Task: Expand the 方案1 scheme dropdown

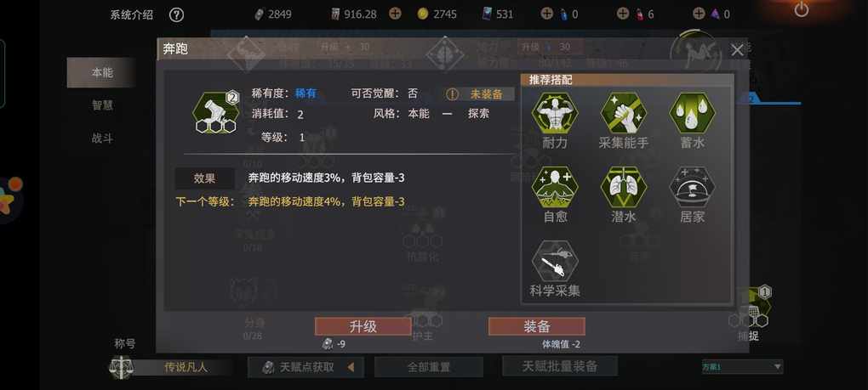Action: (x=742, y=367)
